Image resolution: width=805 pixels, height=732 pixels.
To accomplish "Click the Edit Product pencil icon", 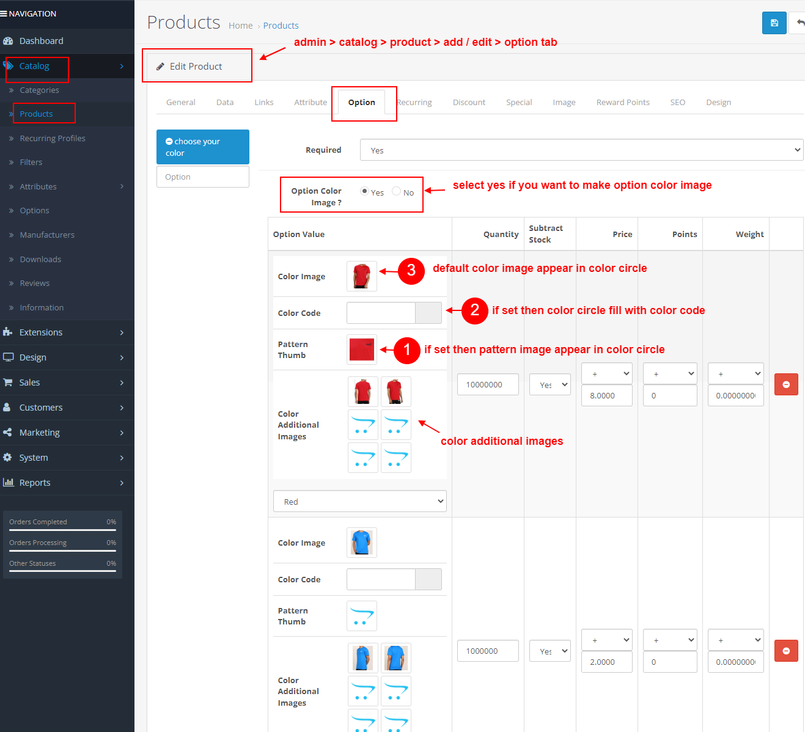I will click(x=161, y=66).
